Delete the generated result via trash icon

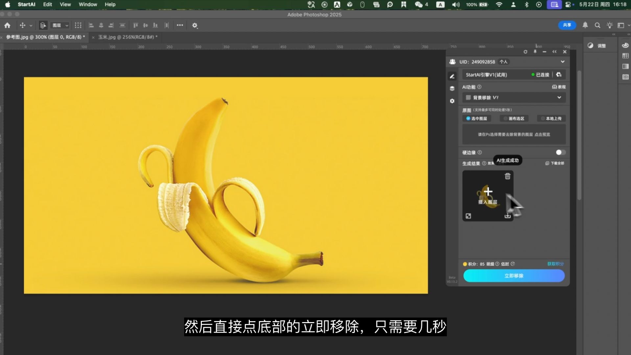507,177
